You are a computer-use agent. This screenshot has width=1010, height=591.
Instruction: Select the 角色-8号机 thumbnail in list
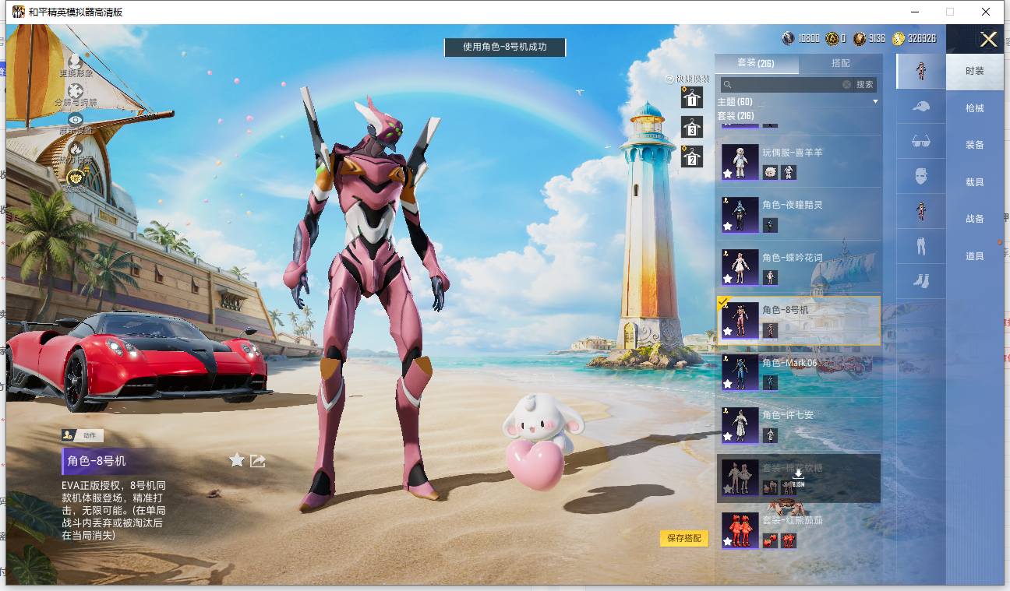click(x=740, y=320)
